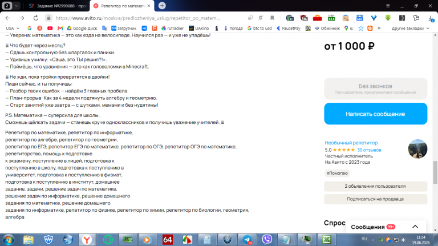
Task: Open the Обмінник bookmark
Action: [x=327, y=28]
